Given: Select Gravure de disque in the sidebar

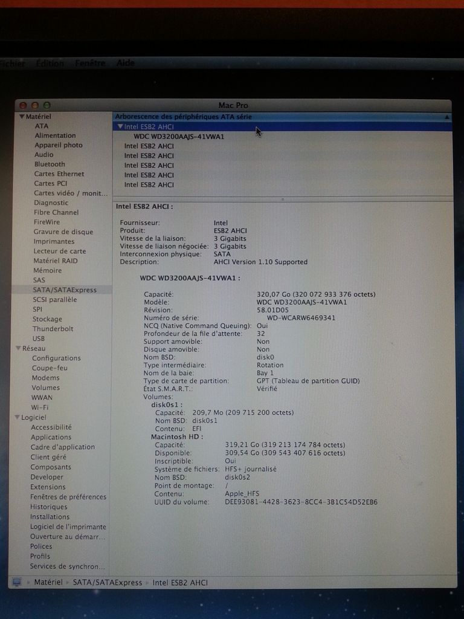Looking at the screenshot, I should tap(63, 232).
